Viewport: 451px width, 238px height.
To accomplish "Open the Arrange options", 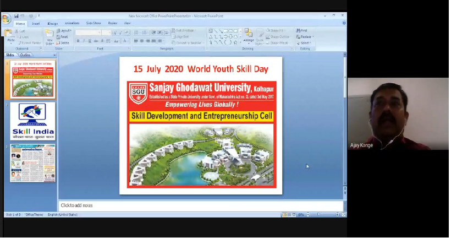I will click(x=249, y=37).
